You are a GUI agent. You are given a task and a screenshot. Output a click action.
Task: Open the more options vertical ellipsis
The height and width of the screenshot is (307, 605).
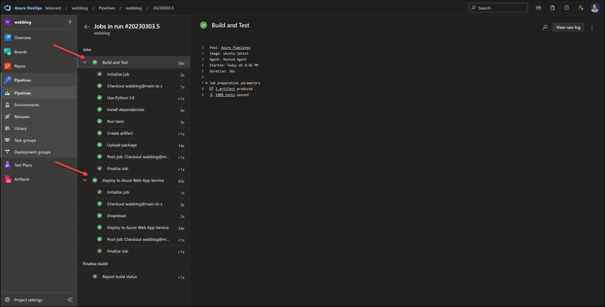pos(592,27)
